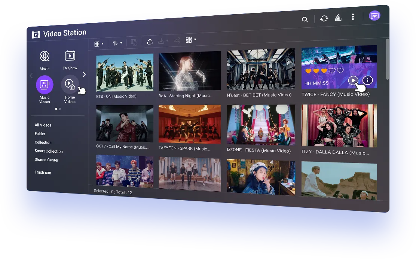Viewport: 416px width, 259px height.
Task: Click title TWICE - FANCY (Music Video)
Action: 335,94
